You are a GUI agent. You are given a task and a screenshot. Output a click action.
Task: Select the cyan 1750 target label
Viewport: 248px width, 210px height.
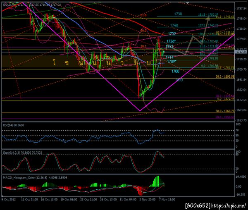178,14
